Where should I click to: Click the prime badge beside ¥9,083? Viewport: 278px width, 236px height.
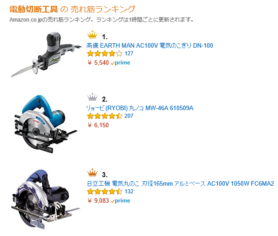(x=121, y=201)
